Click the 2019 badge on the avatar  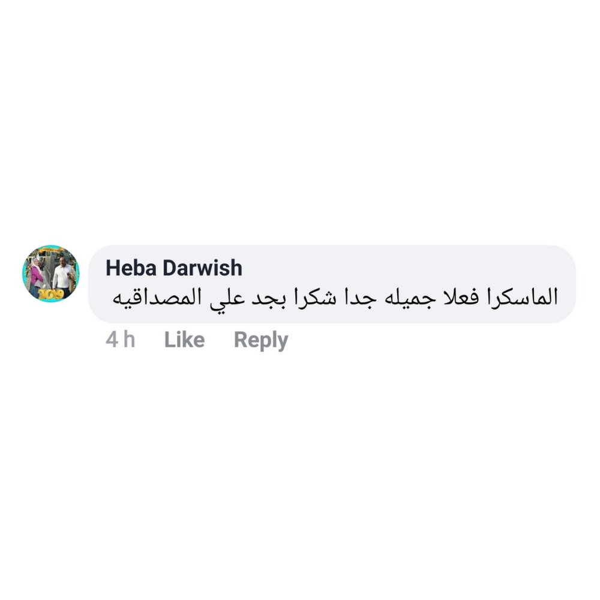coord(50,295)
